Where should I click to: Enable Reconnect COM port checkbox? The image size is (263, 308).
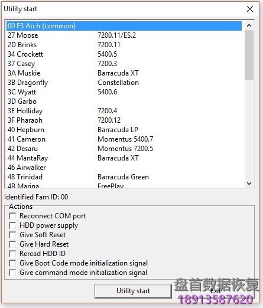click(12, 216)
